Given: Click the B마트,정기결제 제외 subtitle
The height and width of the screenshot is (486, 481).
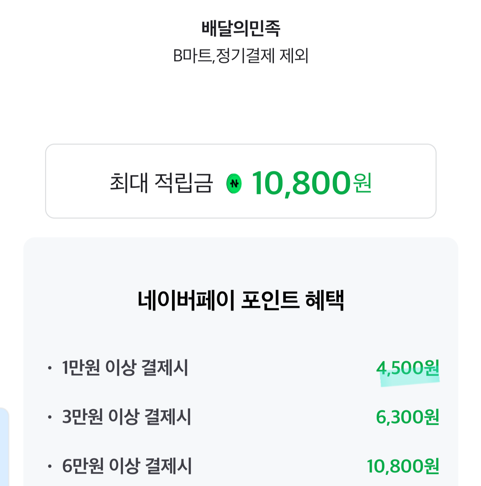Looking at the screenshot, I should point(240,56).
